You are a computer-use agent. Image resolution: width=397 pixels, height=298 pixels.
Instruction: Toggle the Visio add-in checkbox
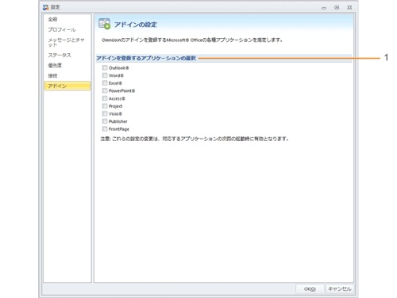tap(105, 114)
